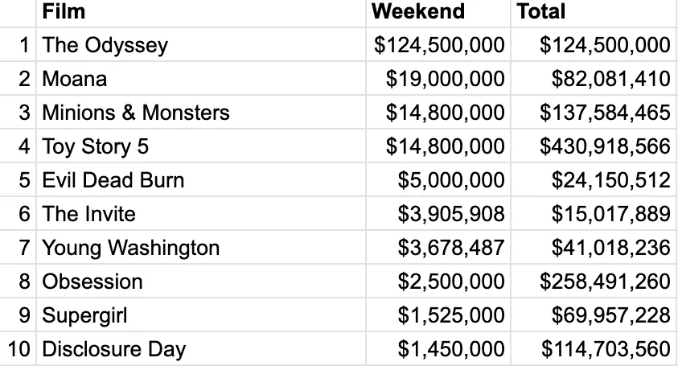Select the Weekend column header cell
The image size is (678, 366).
click(438, 13)
